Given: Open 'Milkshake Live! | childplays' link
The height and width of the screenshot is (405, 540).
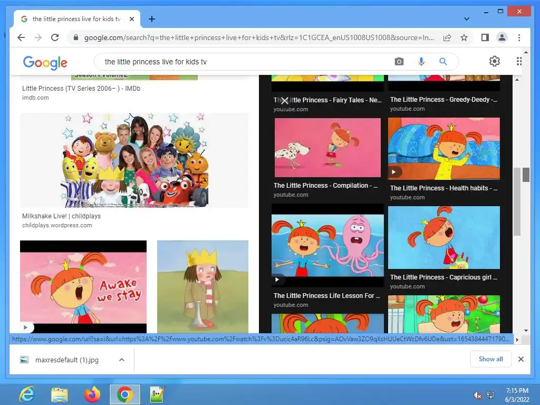Looking at the screenshot, I should tap(61, 216).
